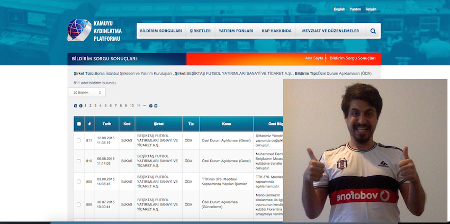Screen dimensions: 450x224
Task: Click the company name in row 811
Action: 158,140
